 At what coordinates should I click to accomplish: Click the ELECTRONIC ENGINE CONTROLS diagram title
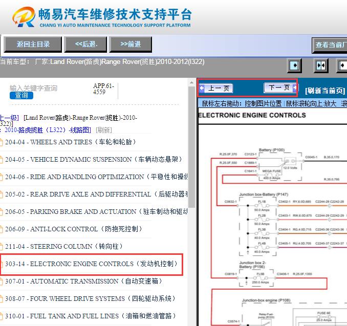point(252,115)
